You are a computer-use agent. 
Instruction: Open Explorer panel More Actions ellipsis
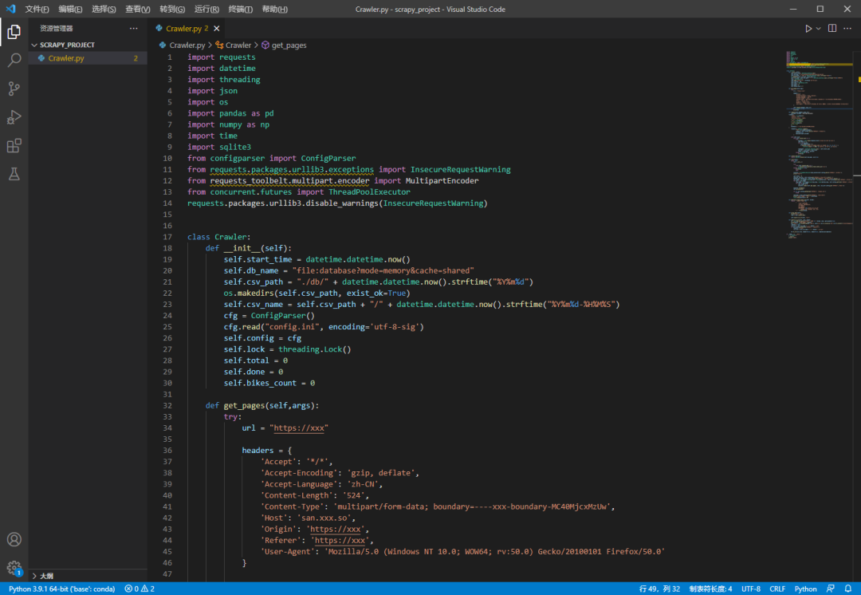[x=133, y=29]
